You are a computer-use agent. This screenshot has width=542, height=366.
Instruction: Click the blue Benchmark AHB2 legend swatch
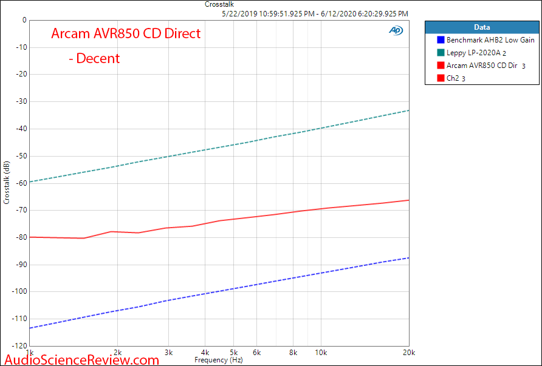(x=441, y=40)
